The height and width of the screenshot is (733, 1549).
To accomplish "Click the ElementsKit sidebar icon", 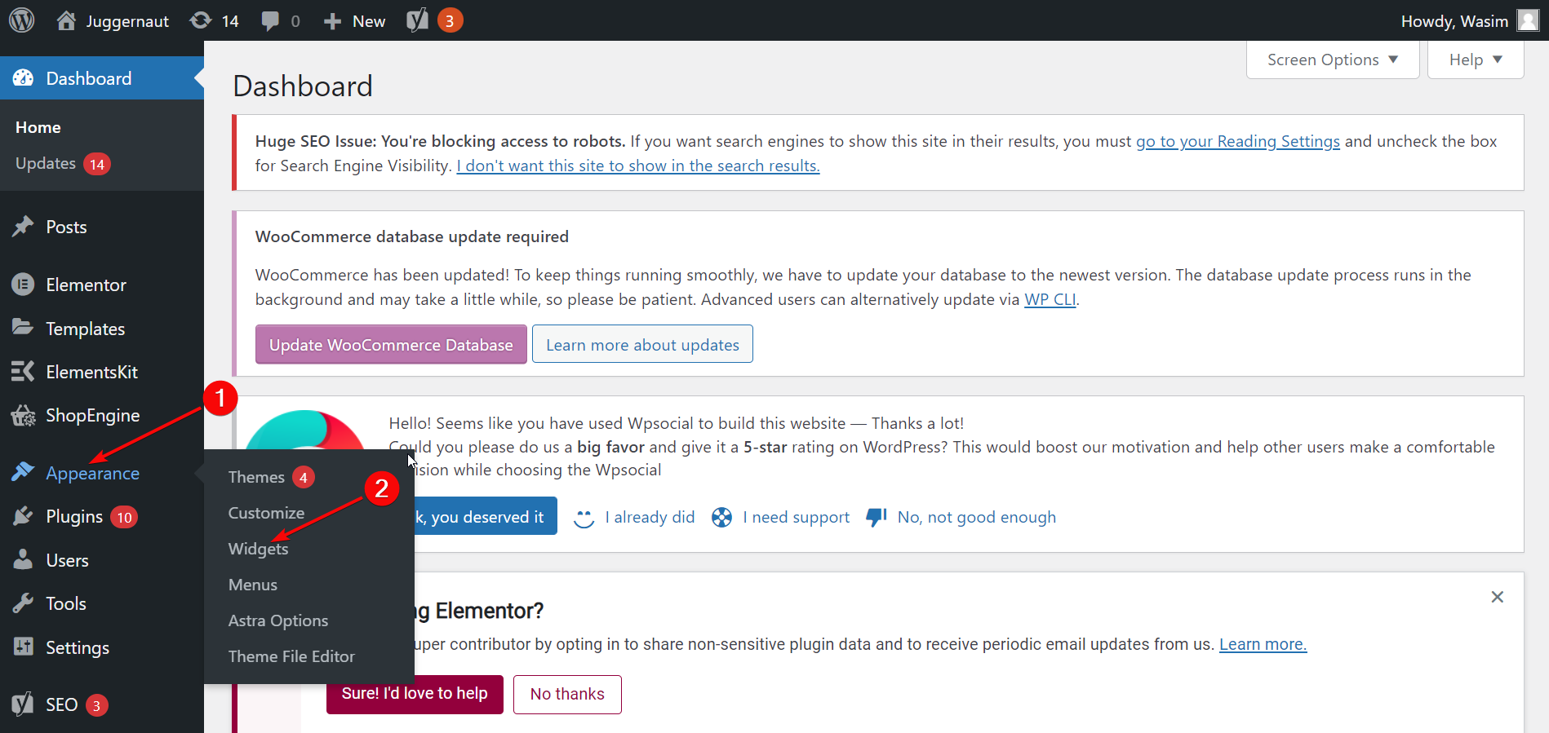I will [x=23, y=372].
